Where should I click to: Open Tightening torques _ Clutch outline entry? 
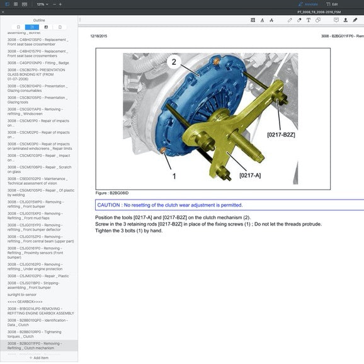click(35, 334)
